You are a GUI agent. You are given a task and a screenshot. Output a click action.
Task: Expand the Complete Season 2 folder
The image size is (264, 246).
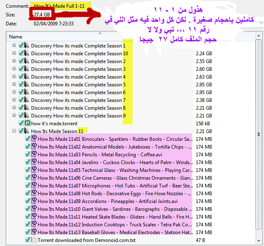click(14, 61)
